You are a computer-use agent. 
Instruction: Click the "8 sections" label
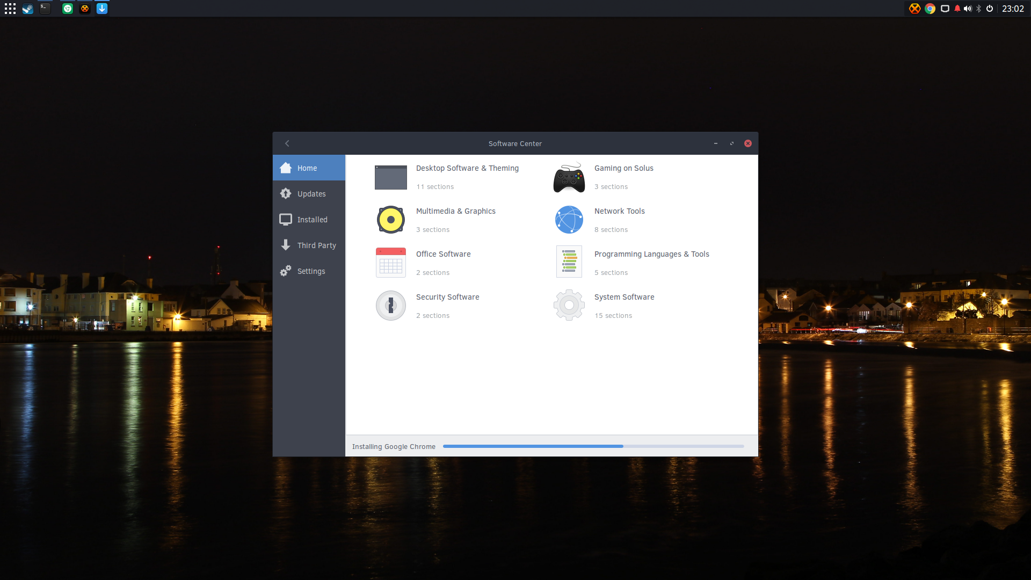coord(611,230)
